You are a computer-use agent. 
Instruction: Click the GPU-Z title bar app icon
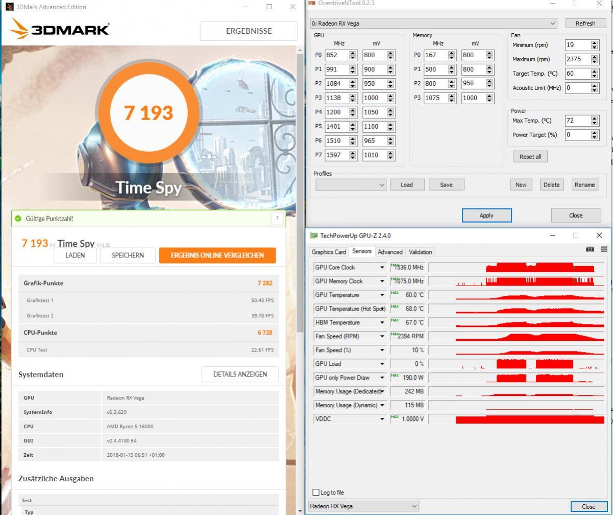click(x=313, y=236)
